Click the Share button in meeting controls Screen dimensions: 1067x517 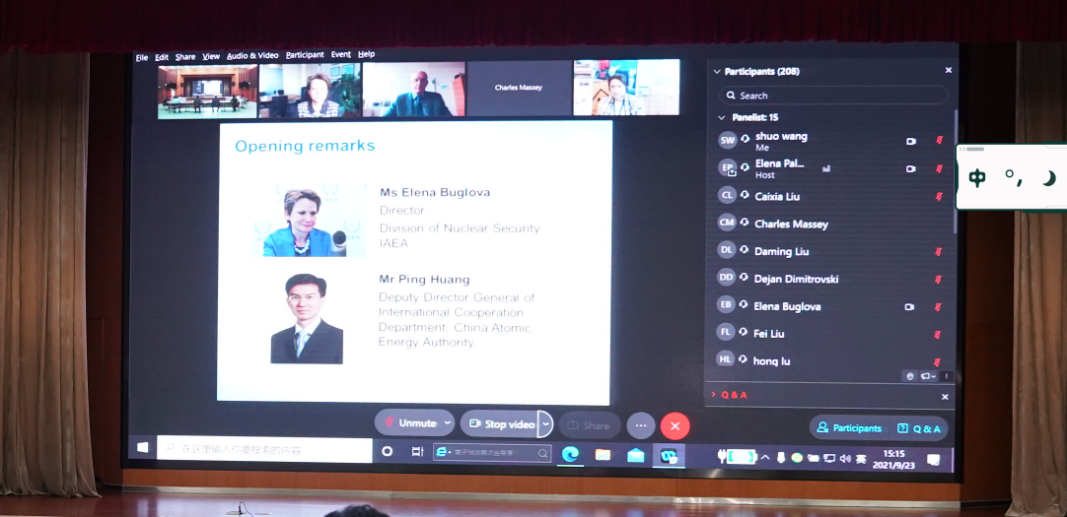[x=590, y=425]
